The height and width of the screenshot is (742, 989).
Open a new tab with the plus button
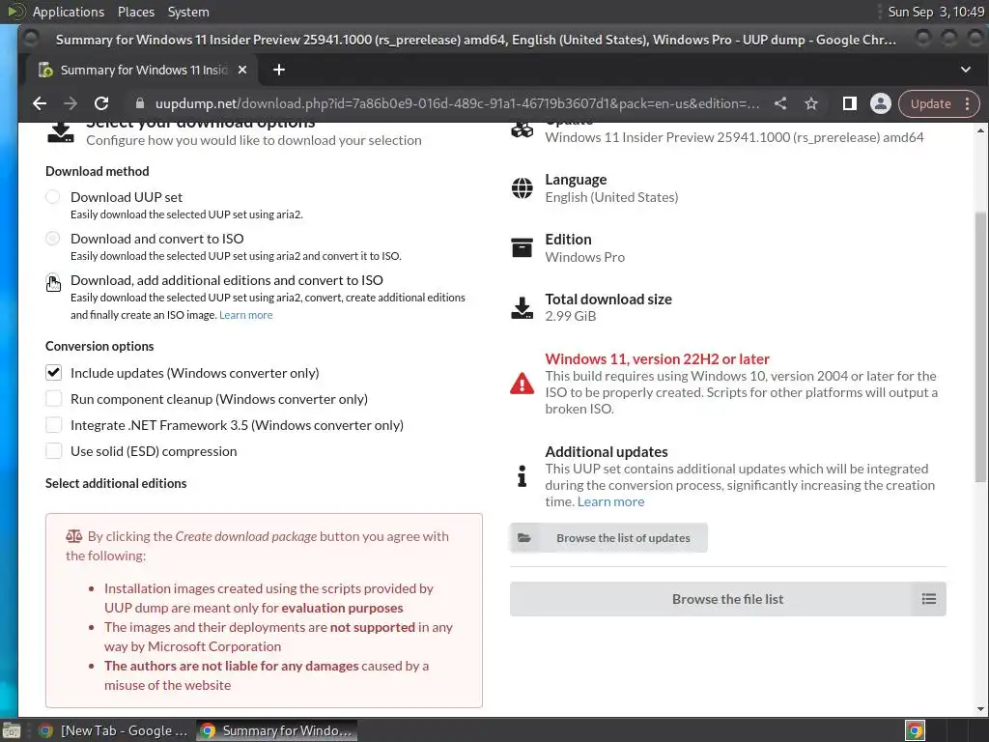(x=279, y=70)
